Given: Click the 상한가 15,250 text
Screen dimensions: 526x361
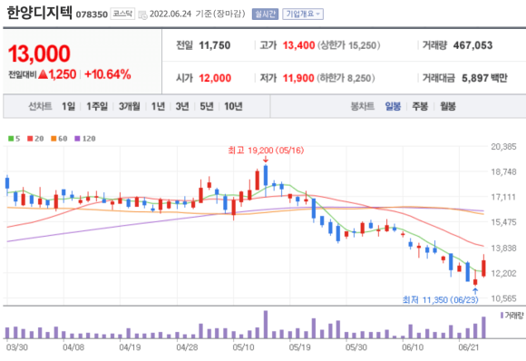Looking at the screenshot, I should [x=348, y=45].
